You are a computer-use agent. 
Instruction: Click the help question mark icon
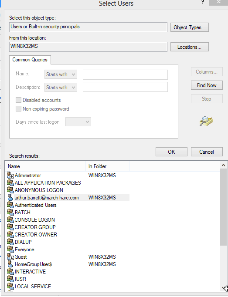click(203, 2)
